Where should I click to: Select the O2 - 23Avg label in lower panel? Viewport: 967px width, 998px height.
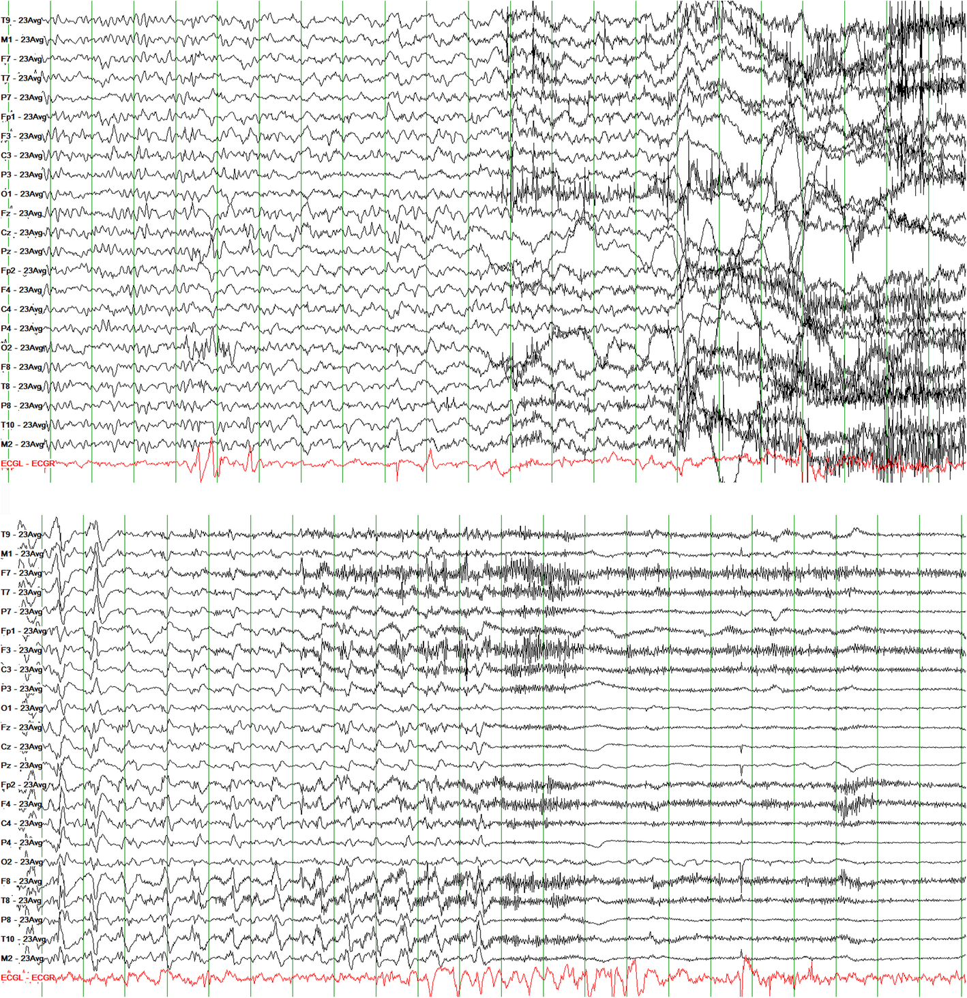(x=21, y=862)
